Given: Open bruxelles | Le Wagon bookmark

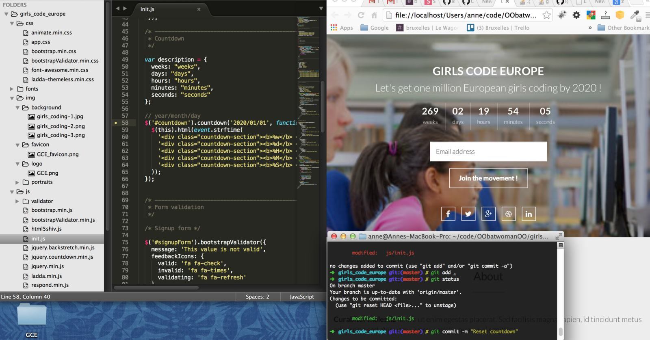Looking at the screenshot, I should pos(428,28).
